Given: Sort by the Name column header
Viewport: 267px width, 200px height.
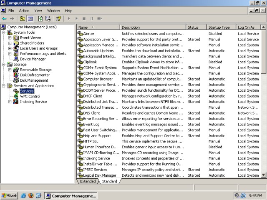Looking at the screenshot, I should pyautogui.click(x=98, y=27).
